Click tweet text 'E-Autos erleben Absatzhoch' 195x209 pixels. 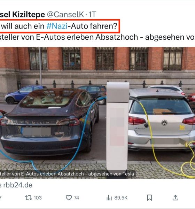[x=87, y=37]
